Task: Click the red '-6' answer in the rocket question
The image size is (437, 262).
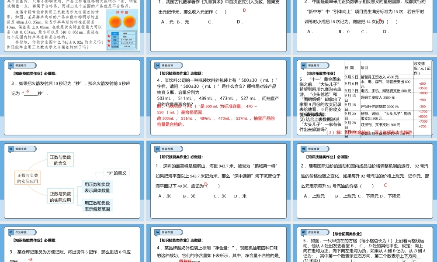Action: [27, 91]
